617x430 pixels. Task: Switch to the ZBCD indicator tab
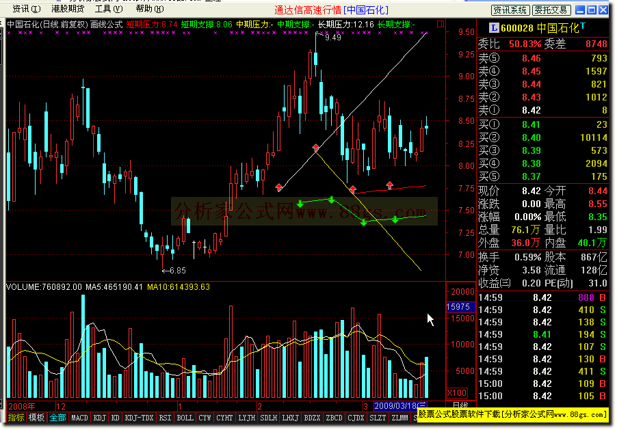[334, 418]
